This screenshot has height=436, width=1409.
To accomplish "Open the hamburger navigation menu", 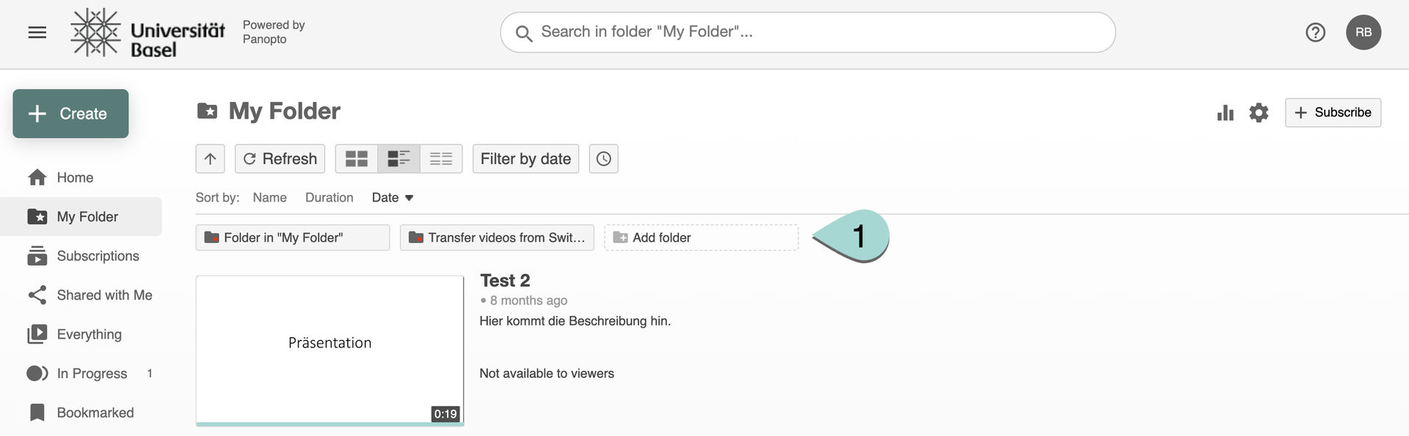I will (x=37, y=32).
